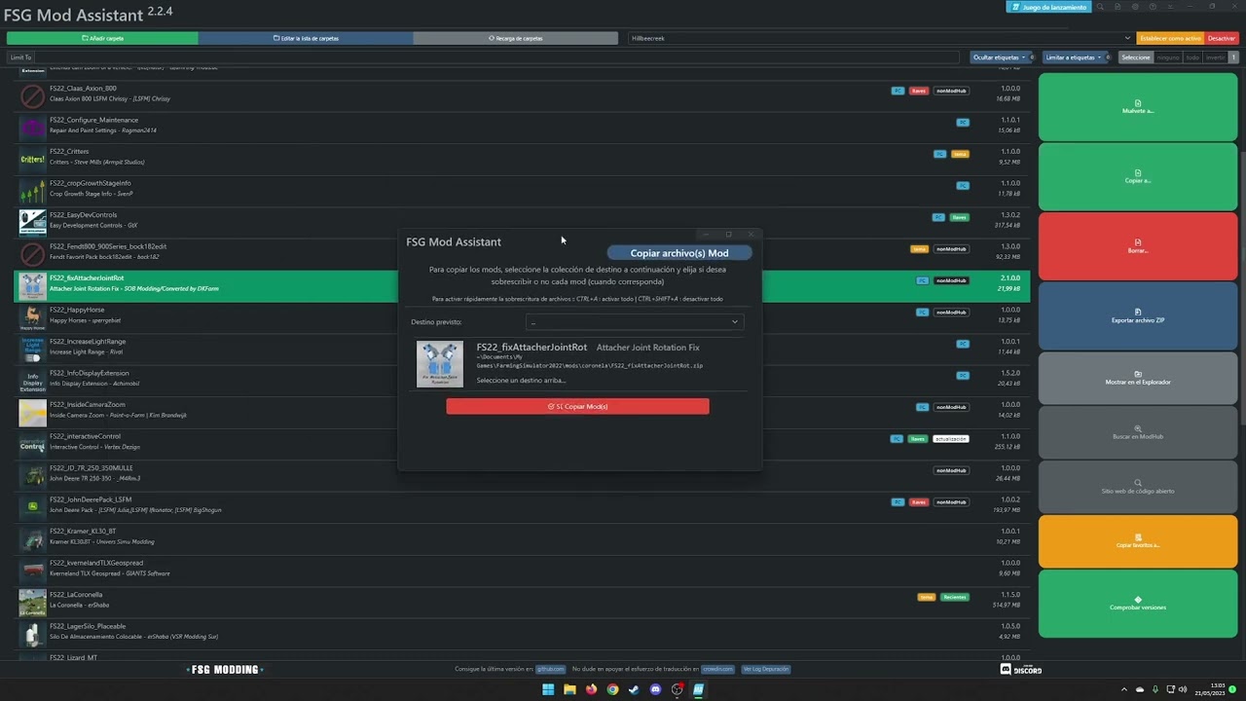Click Comprobar versiones
Screen dimensions: 1246x701
click(1138, 603)
